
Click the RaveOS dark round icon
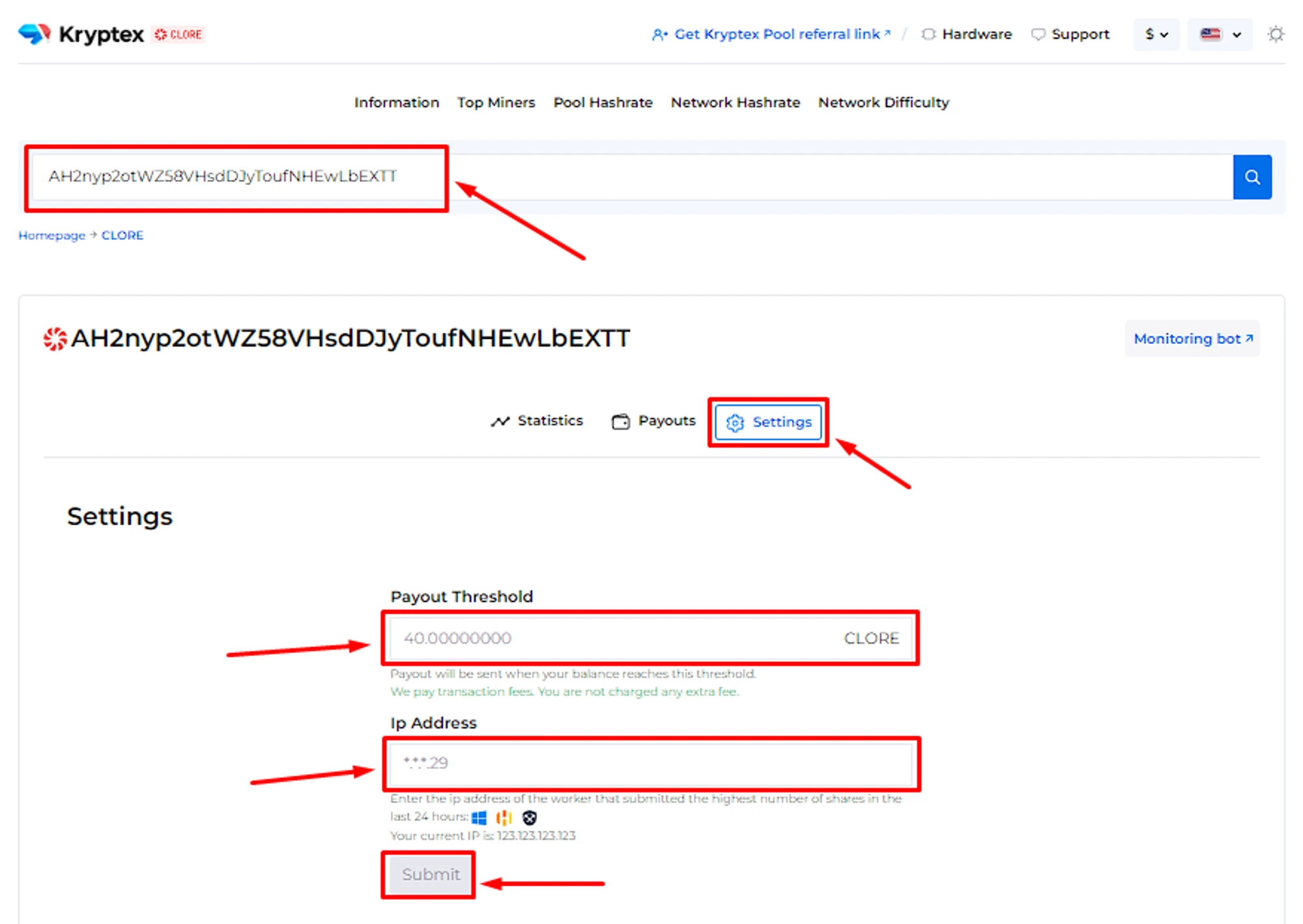(530, 817)
